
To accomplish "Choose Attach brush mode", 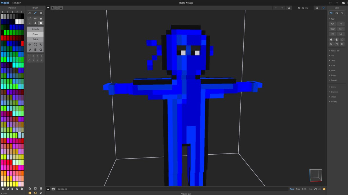I will 35,29.
